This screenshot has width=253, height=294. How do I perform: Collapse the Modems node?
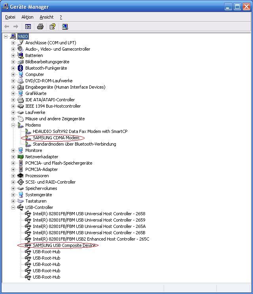tap(13, 125)
